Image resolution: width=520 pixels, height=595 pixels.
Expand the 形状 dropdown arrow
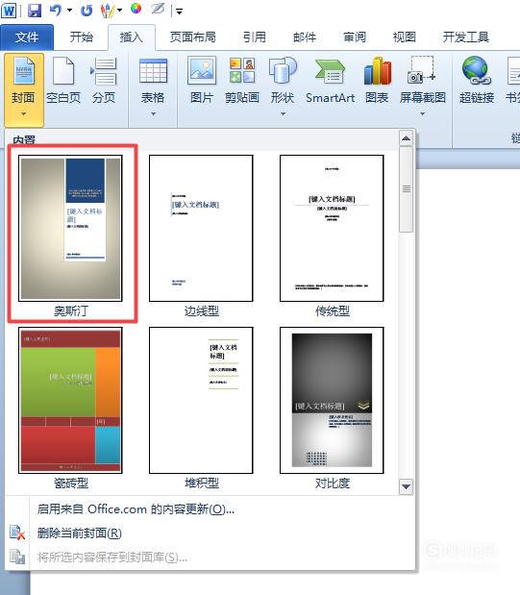point(284,113)
